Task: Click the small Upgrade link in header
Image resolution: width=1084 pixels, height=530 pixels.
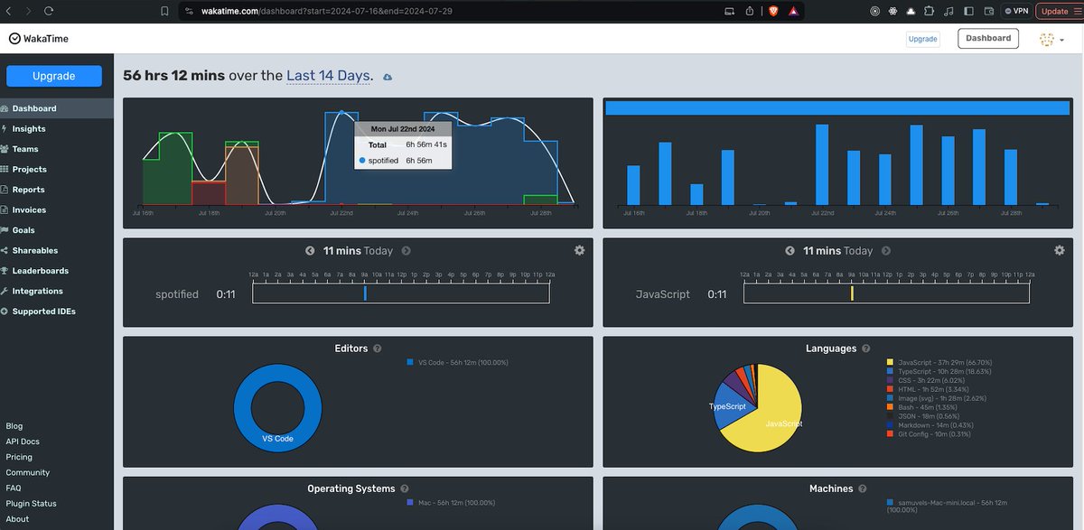Action: point(922,39)
